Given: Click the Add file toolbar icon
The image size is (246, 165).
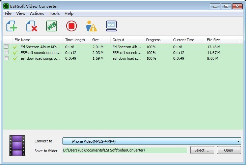Looking at the screenshot, I should click(12, 26).
